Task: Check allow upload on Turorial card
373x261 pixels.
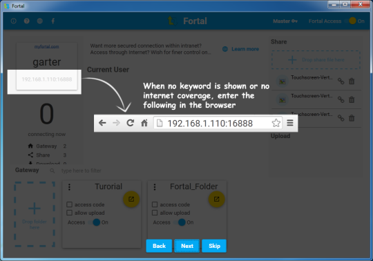Action: pyautogui.click(x=69, y=213)
